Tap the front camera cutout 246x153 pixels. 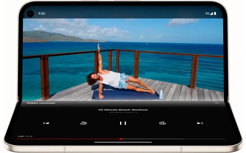coord(30,13)
